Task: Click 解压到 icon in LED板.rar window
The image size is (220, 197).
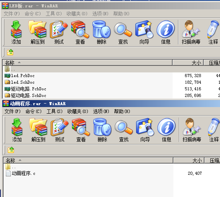Action: tap(37, 32)
